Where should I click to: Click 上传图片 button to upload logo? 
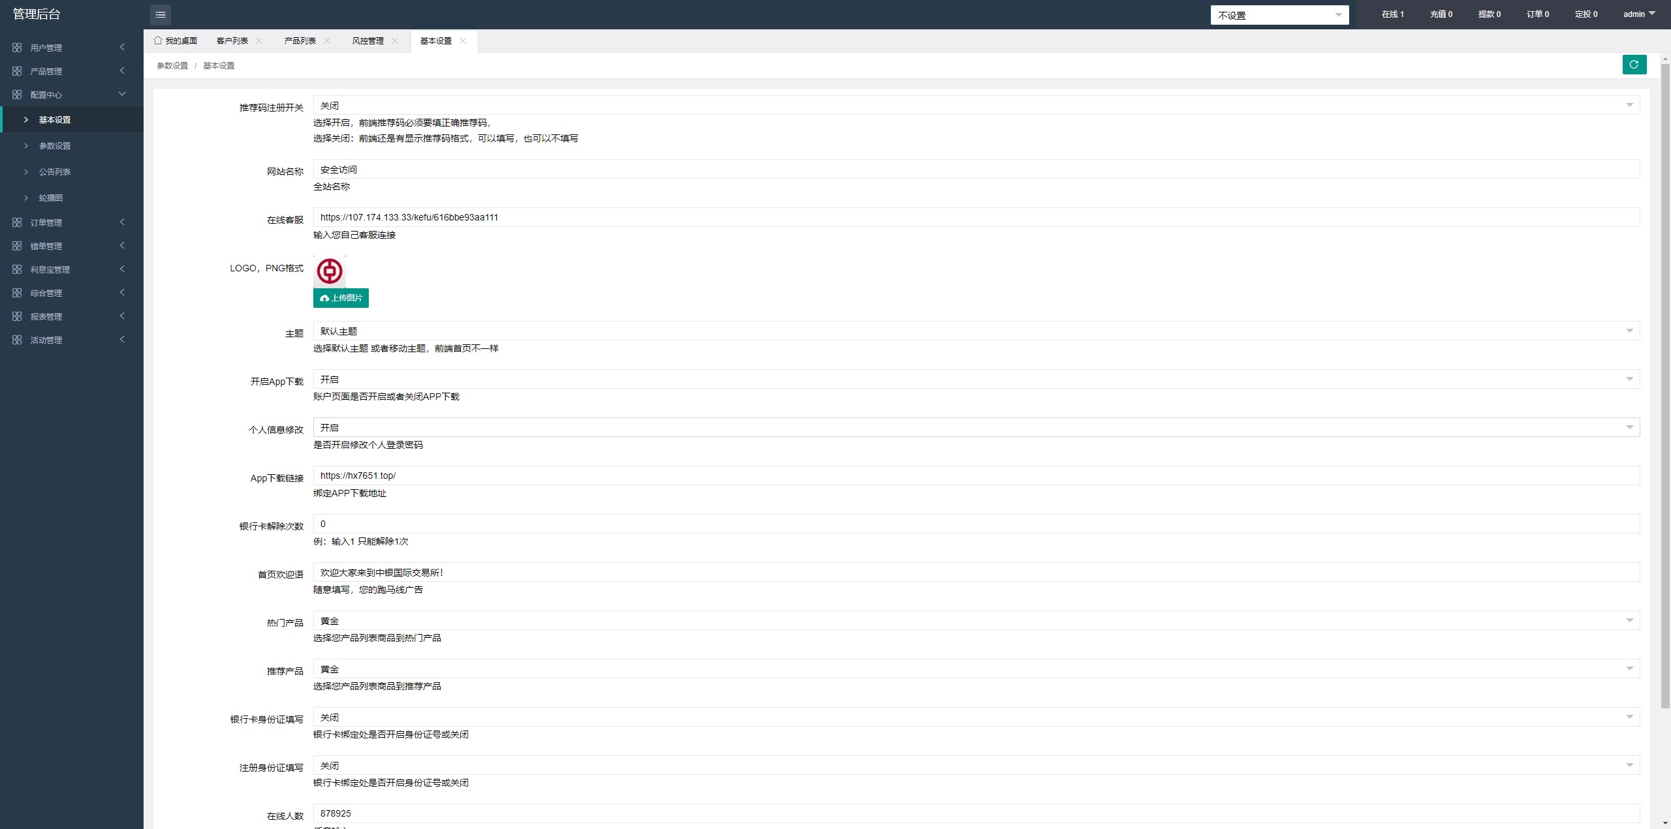[341, 297]
